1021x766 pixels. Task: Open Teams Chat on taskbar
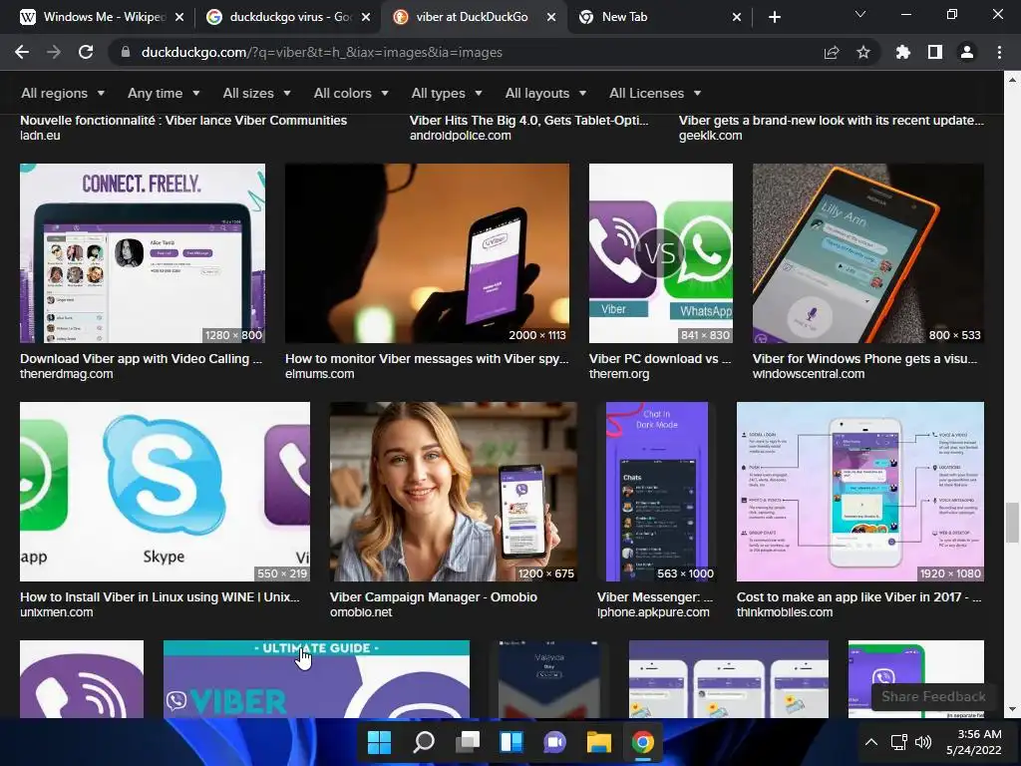pyautogui.click(x=554, y=742)
